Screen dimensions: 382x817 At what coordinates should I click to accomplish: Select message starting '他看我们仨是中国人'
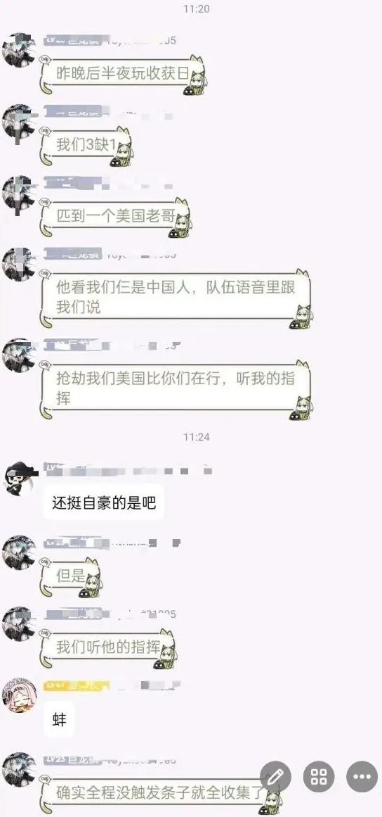tap(176, 298)
